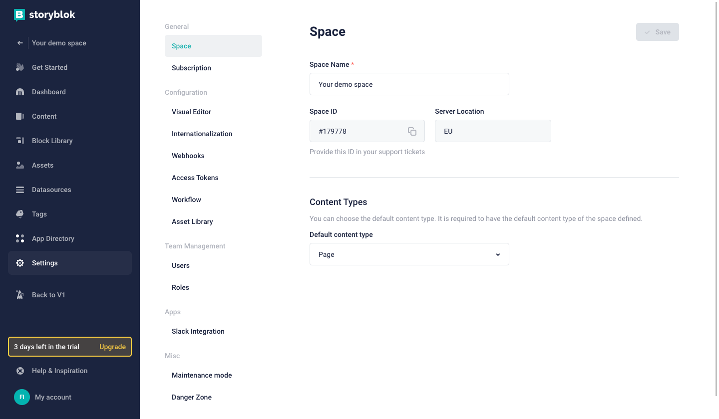Click the Datasources sidebar icon
719x419 pixels.
tap(20, 190)
